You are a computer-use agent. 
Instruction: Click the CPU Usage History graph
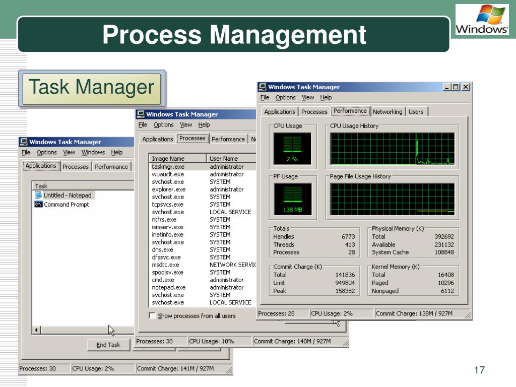point(392,149)
